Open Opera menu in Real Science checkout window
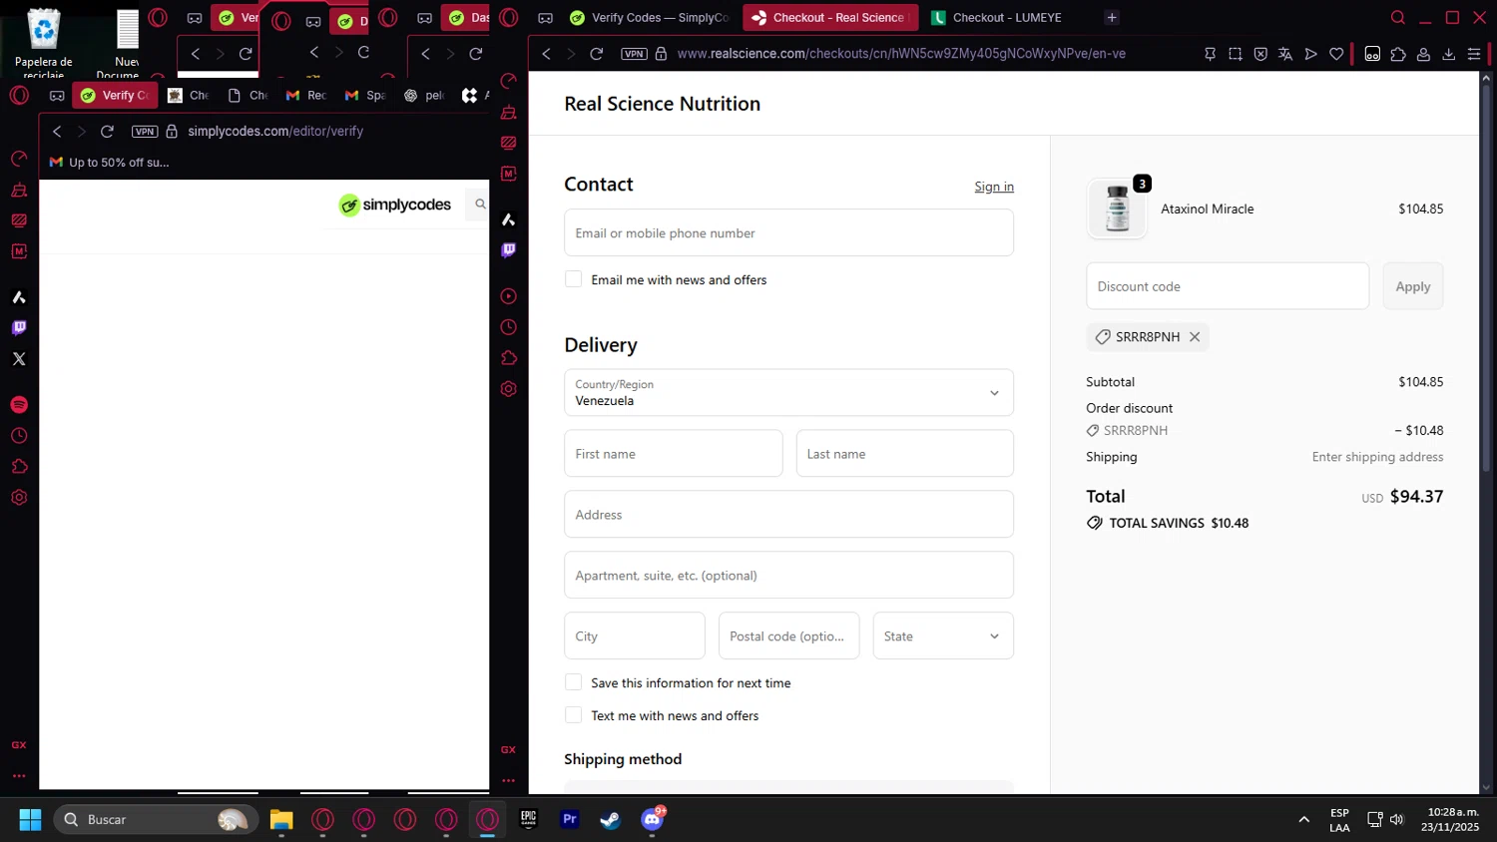The image size is (1497, 842). tap(509, 17)
